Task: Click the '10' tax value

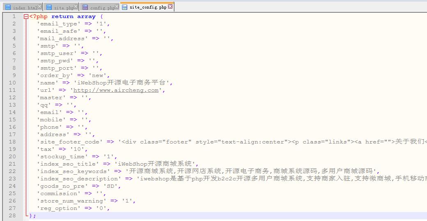Action: tap(77, 149)
